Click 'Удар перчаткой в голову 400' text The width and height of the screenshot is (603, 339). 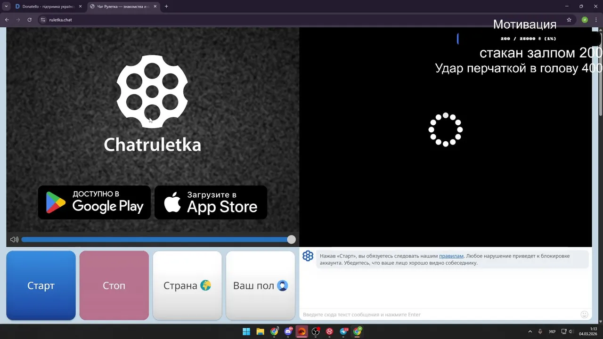(x=519, y=68)
